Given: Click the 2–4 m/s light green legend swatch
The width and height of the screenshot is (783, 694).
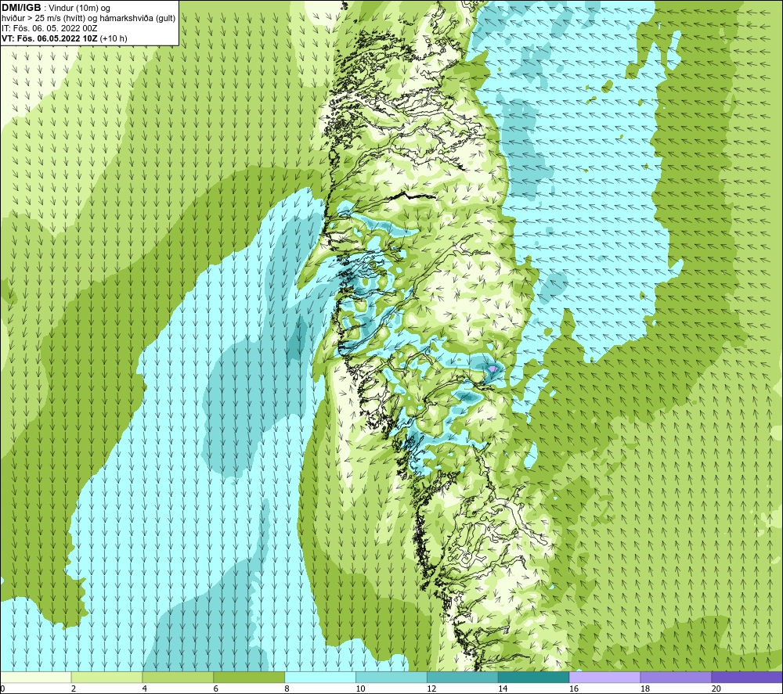Looking at the screenshot, I should [106, 677].
